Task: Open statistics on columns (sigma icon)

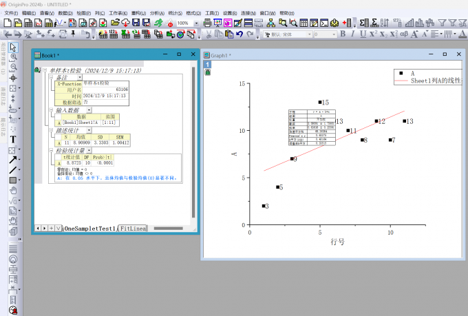Action: click(x=365, y=23)
